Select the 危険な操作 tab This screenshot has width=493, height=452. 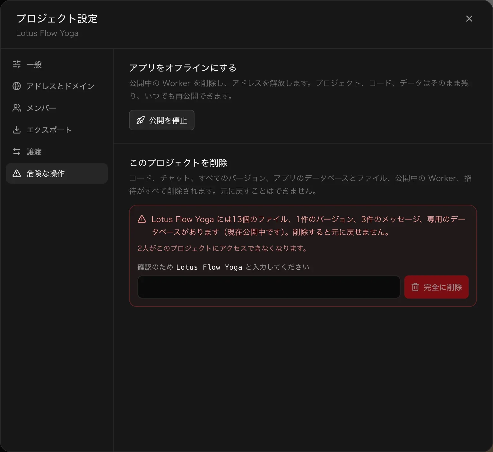click(56, 173)
